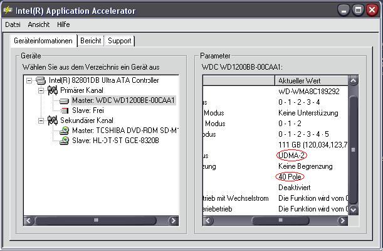Close the Intel Application Accelerator window
This screenshot has height=251, width=383.
pyautogui.click(x=372, y=10)
